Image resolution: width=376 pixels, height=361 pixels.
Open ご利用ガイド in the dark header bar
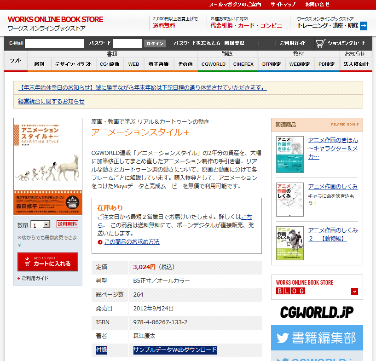point(293,43)
